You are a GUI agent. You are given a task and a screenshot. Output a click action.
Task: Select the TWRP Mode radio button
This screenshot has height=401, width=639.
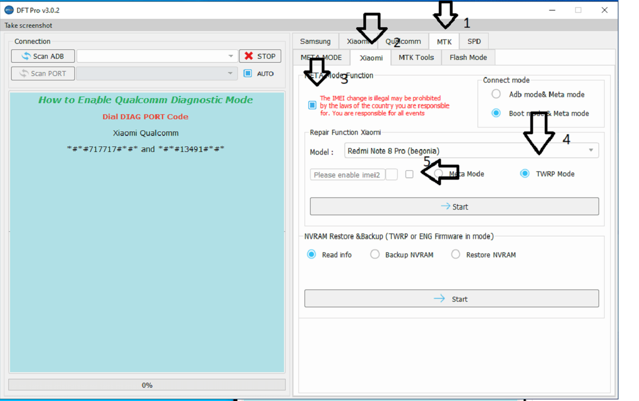pos(525,174)
